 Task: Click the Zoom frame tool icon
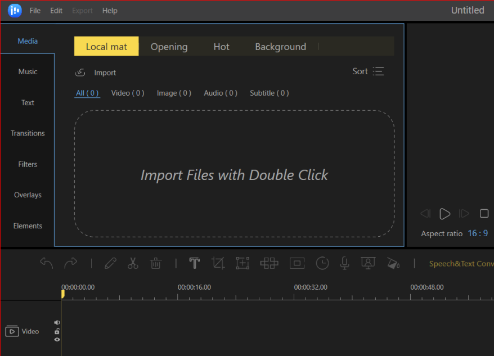242,263
